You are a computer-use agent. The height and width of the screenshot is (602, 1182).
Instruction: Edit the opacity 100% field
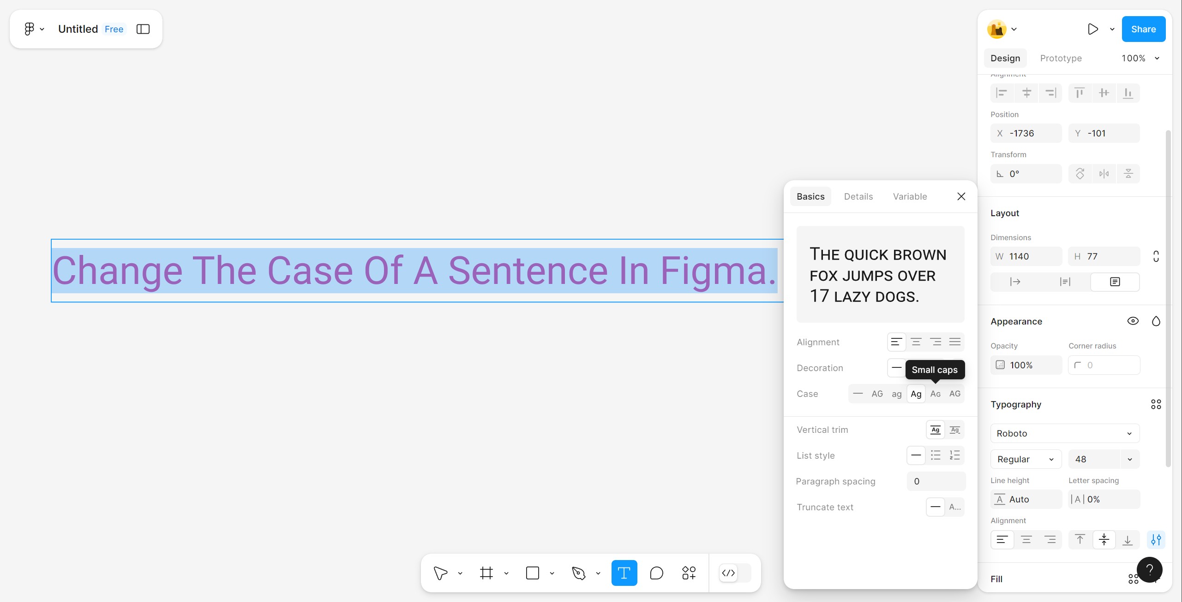(x=1026, y=365)
